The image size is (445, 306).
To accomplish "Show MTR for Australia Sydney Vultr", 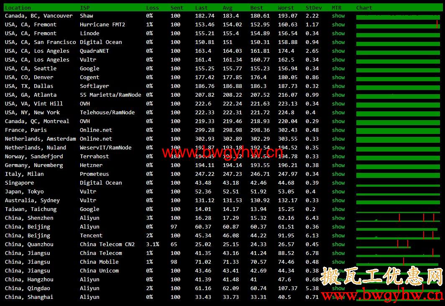I will [338, 201].
